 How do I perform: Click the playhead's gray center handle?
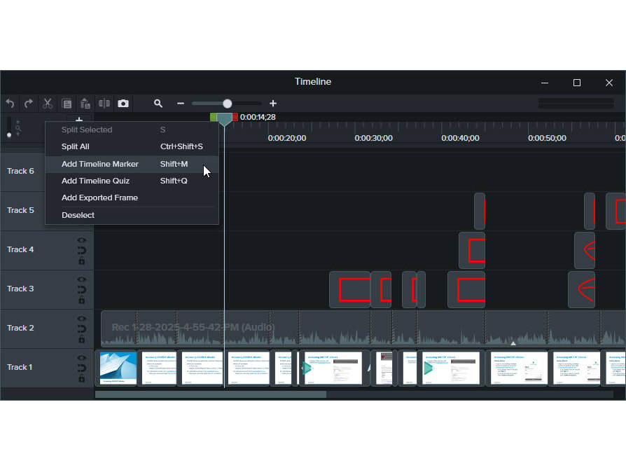coord(224,119)
